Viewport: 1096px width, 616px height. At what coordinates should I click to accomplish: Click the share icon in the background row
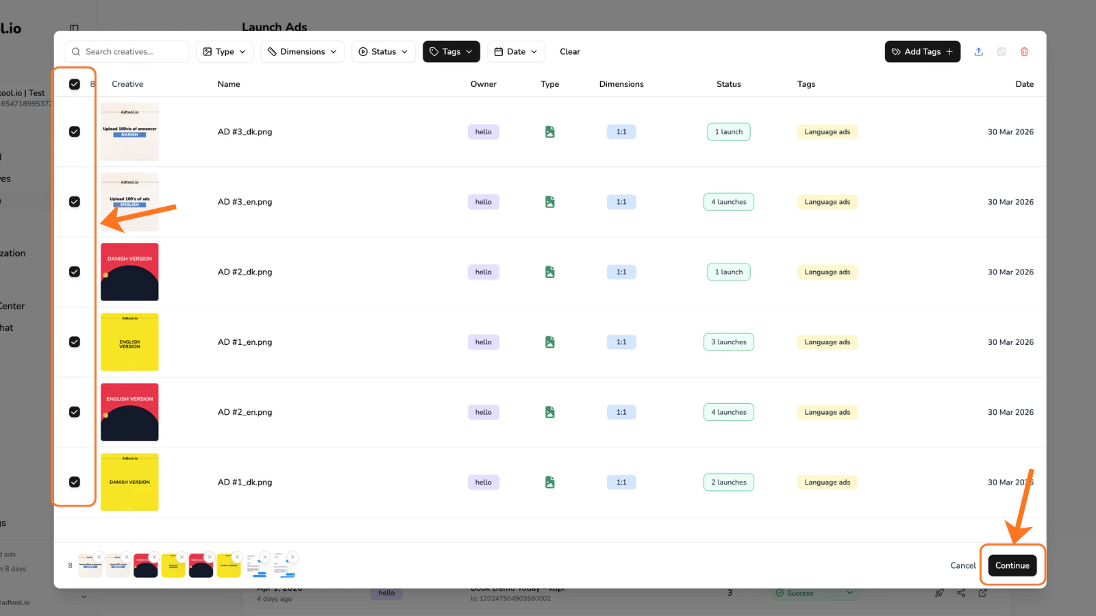tap(961, 593)
